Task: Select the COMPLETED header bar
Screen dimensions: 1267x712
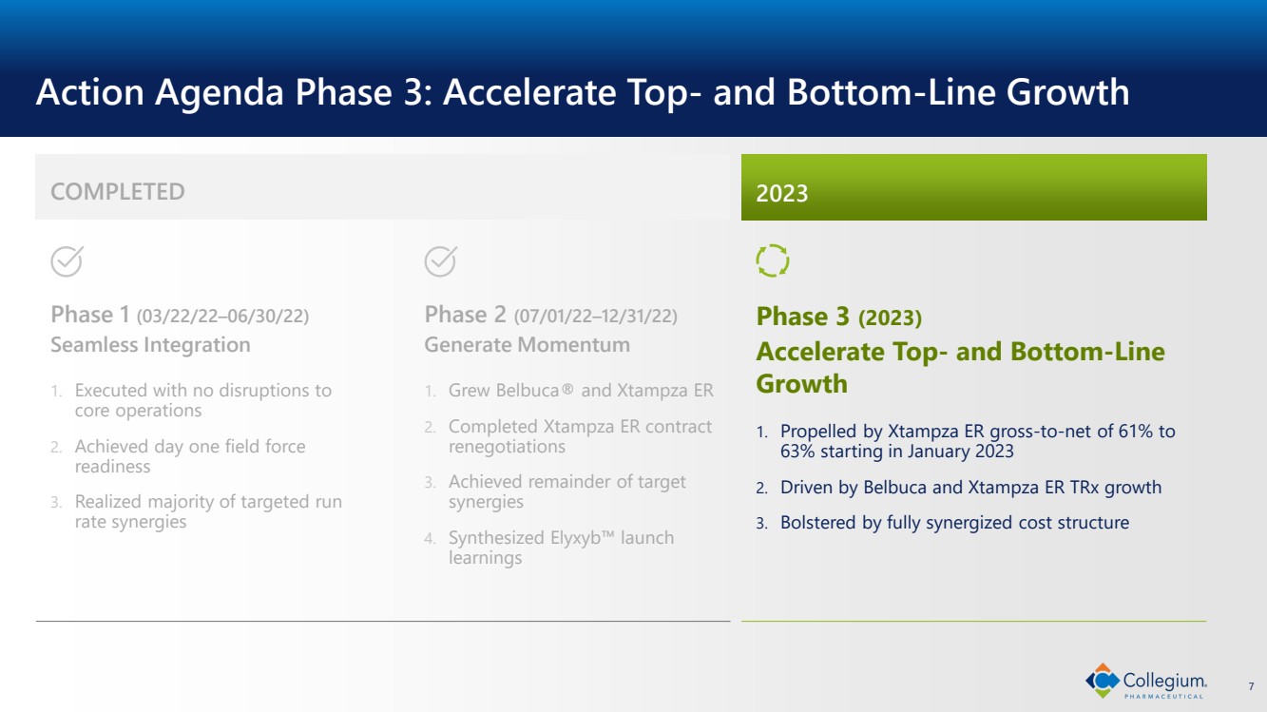Action: [382, 191]
